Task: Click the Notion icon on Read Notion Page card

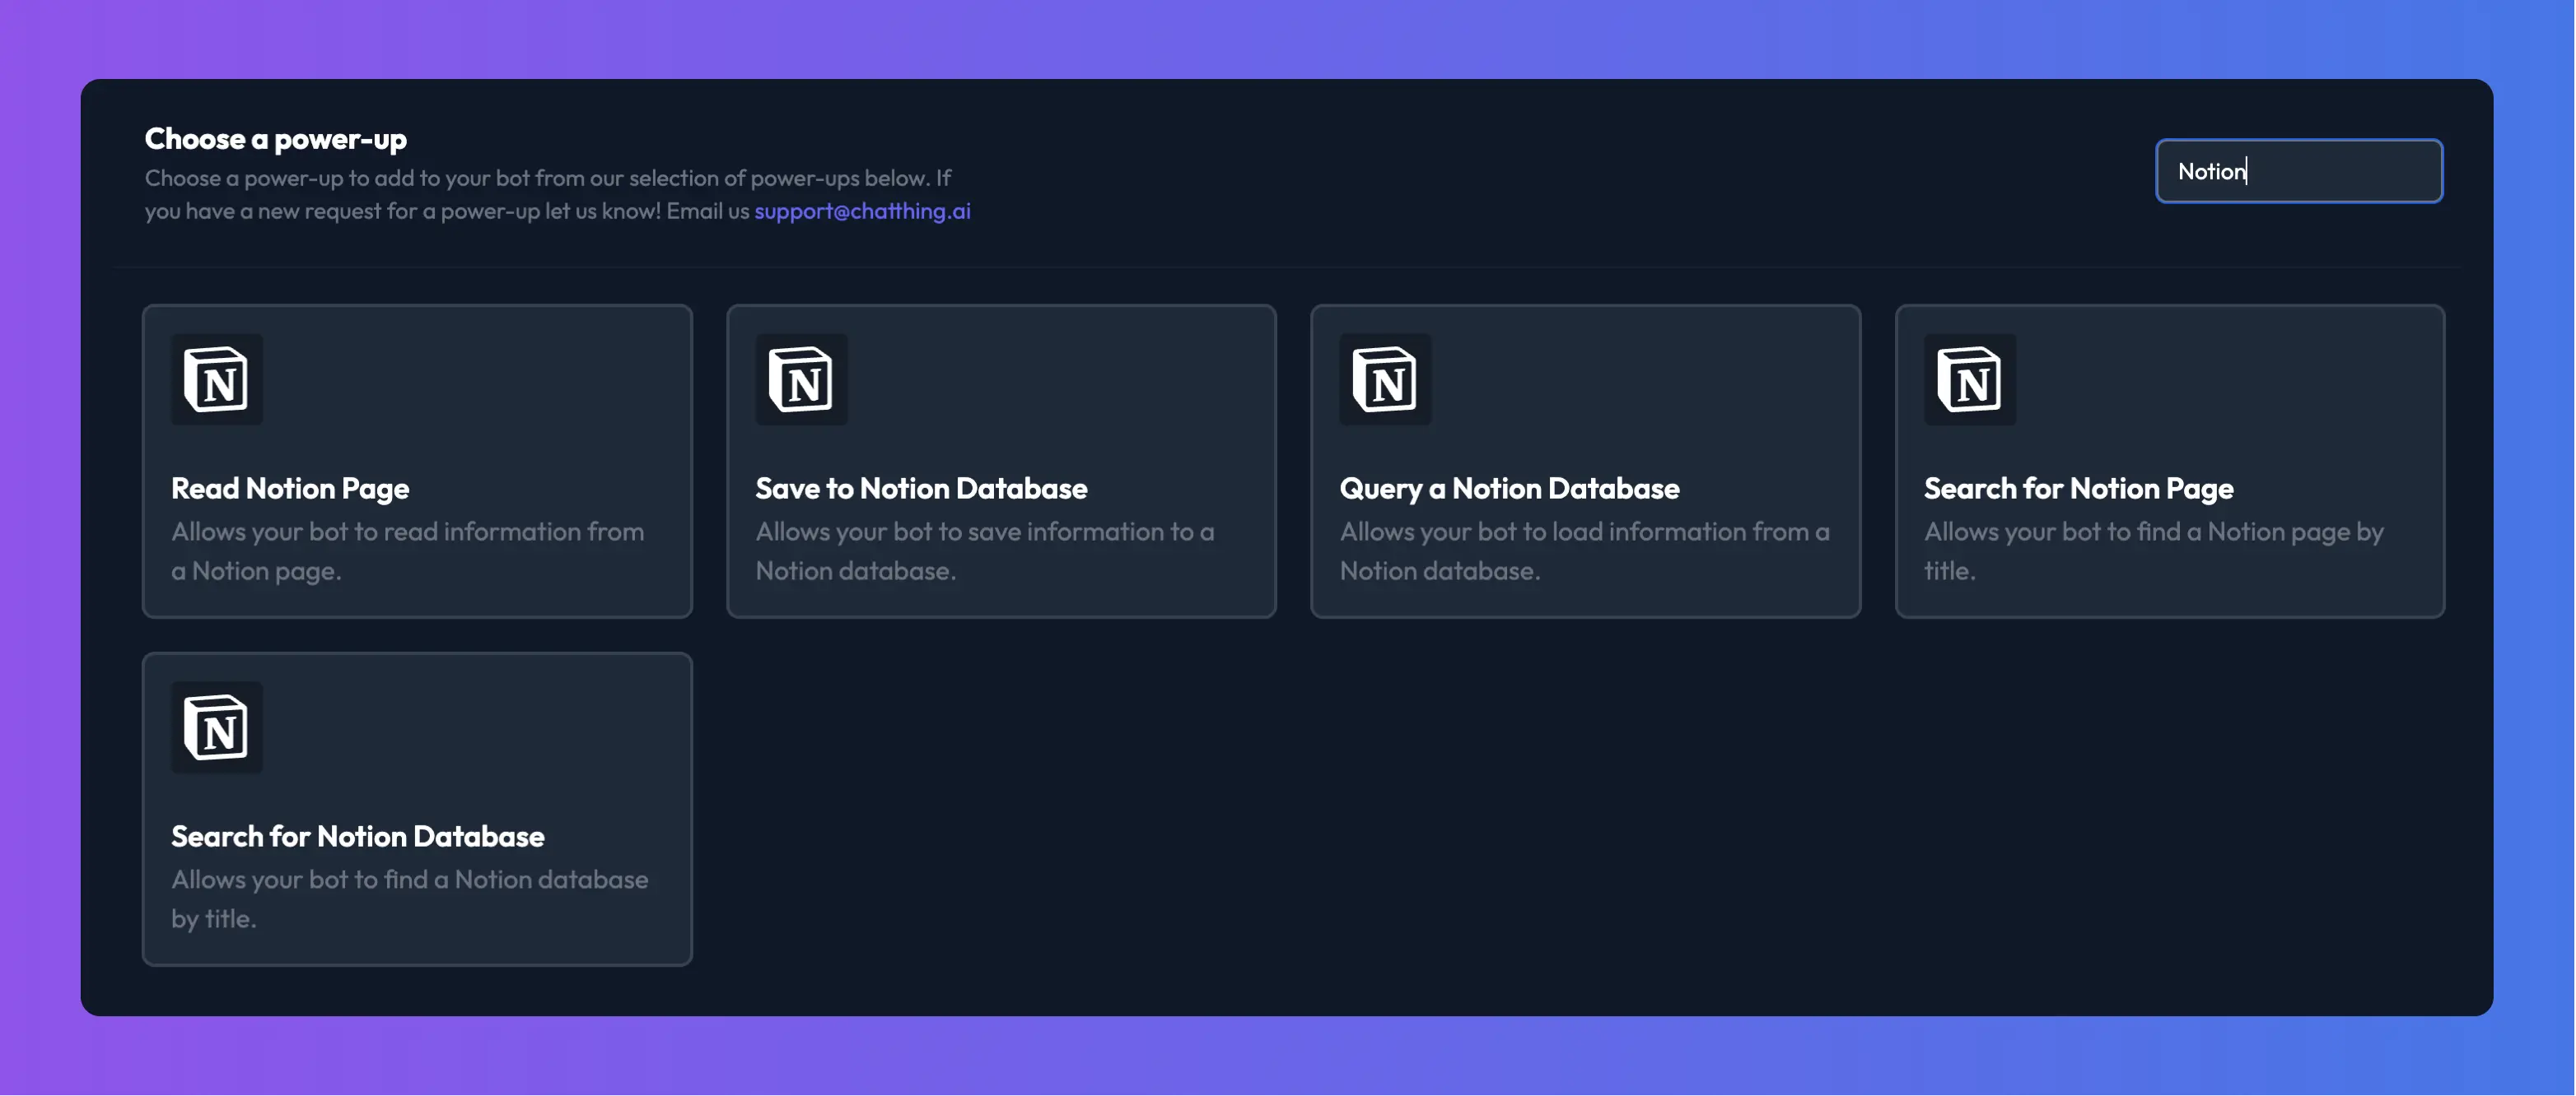Action: tap(217, 379)
